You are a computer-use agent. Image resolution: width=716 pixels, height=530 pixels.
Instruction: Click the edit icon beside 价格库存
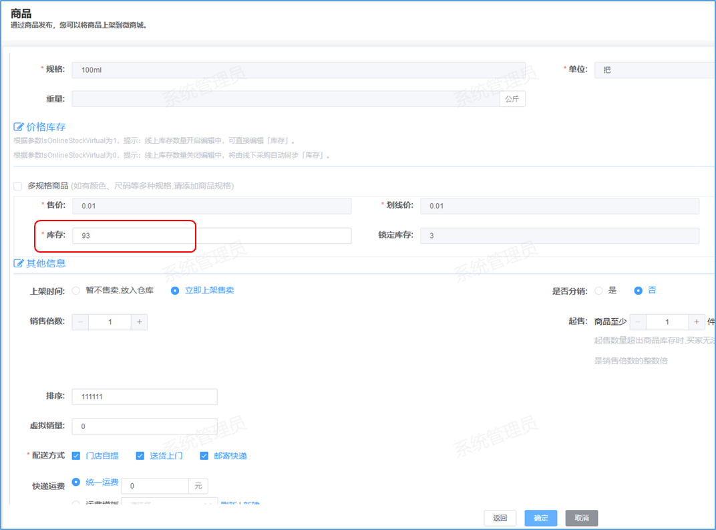pos(18,127)
